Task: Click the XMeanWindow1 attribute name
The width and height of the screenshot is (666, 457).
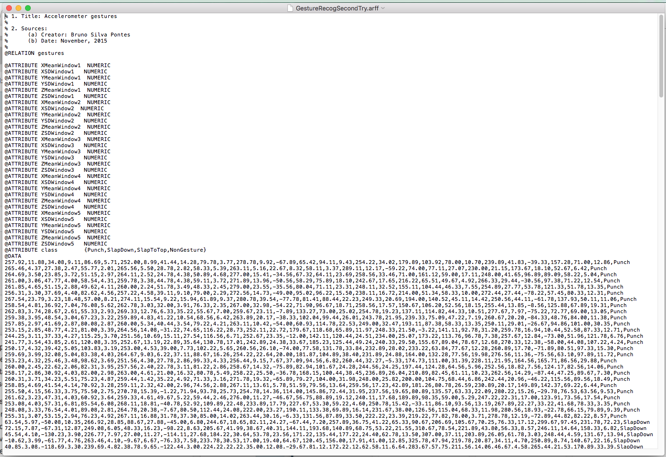Action: (x=61, y=65)
